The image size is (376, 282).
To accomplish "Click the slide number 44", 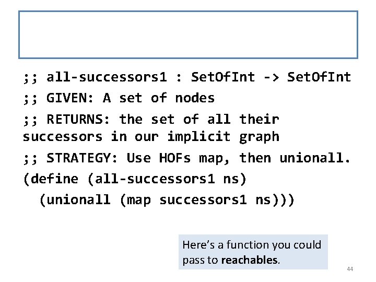I will point(350,269).
